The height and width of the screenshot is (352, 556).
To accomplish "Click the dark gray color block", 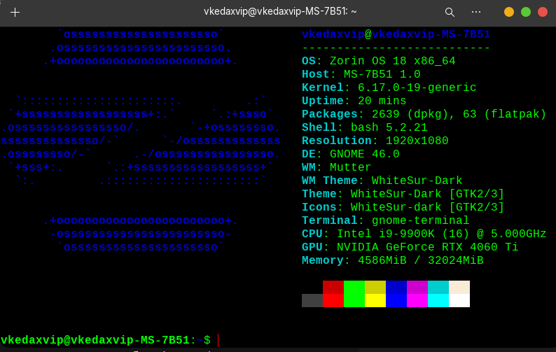I will tap(312, 300).
